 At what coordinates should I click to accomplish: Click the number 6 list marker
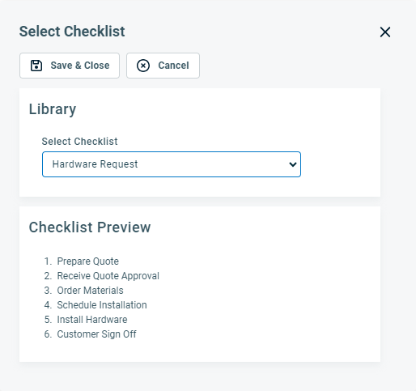point(48,334)
